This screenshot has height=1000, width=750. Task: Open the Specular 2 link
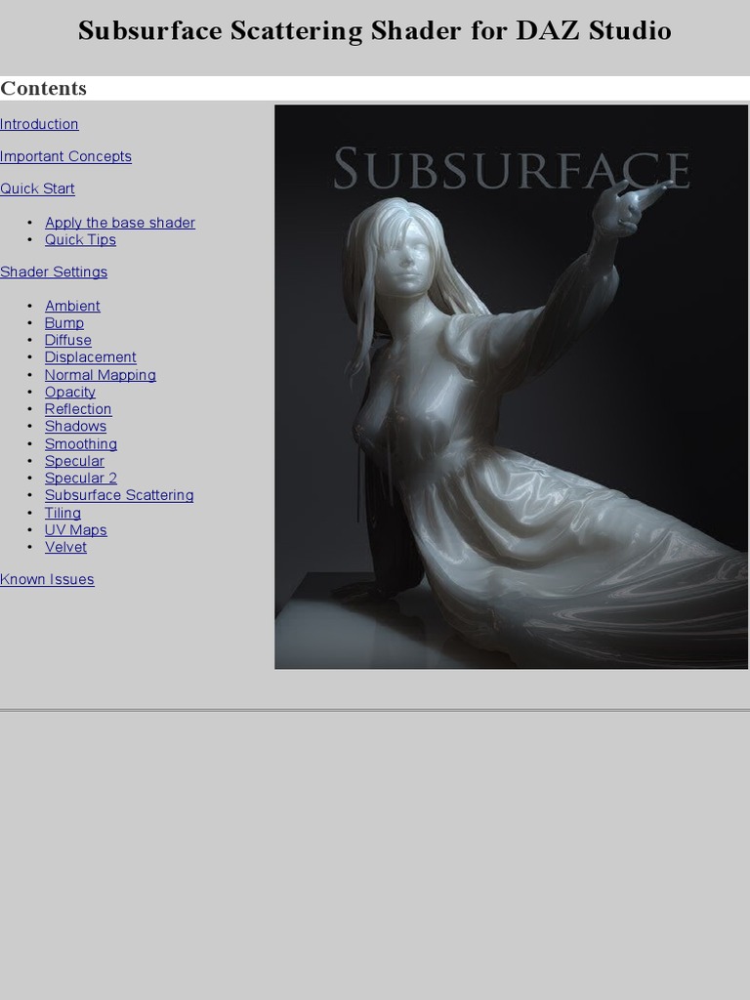[x=80, y=479]
